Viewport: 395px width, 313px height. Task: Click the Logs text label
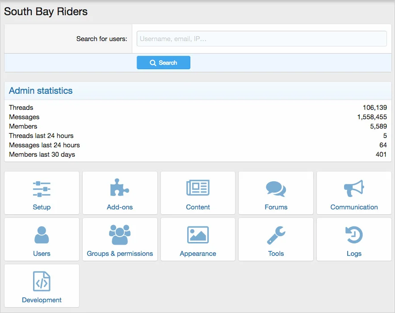pyautogui.click(x=354, y=254)
